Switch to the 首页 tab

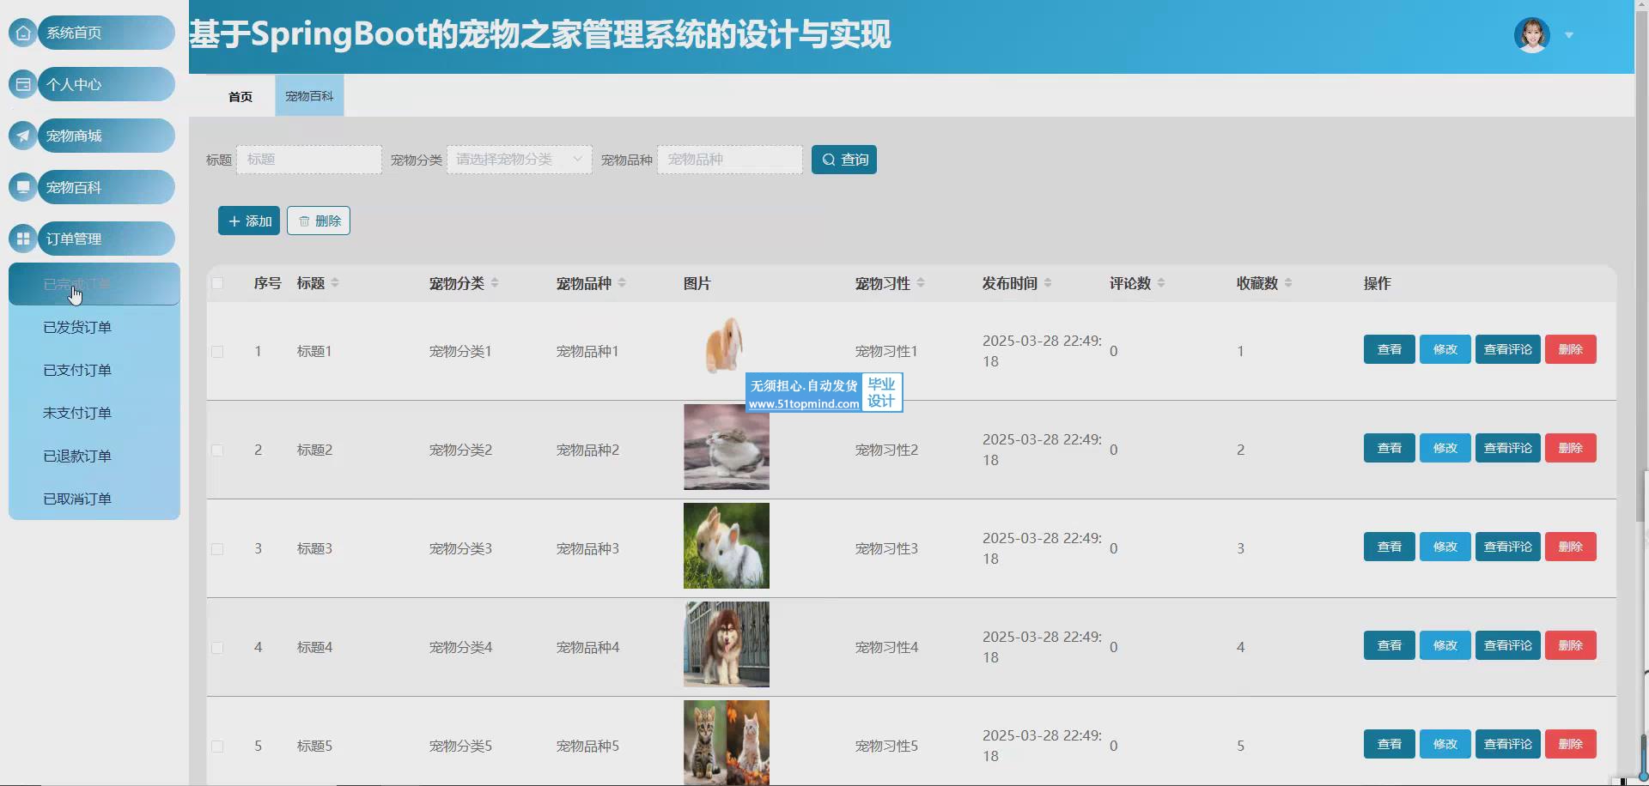pyautogui.click(x=240, y=96)
